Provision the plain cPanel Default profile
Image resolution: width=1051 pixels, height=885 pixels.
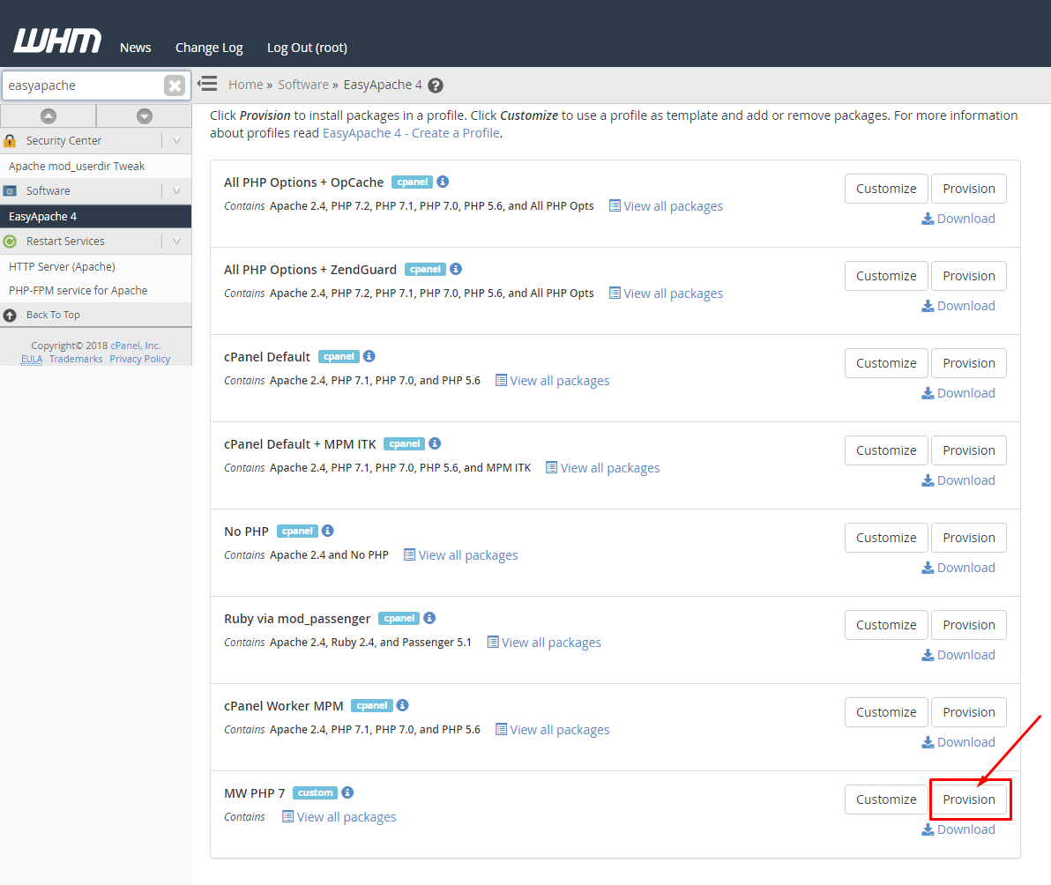click(x=968, y=363)
